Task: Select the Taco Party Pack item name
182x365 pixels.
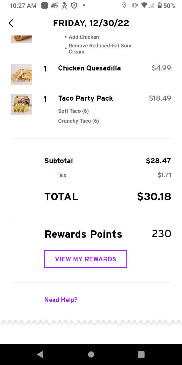Action: click(85, 98)
